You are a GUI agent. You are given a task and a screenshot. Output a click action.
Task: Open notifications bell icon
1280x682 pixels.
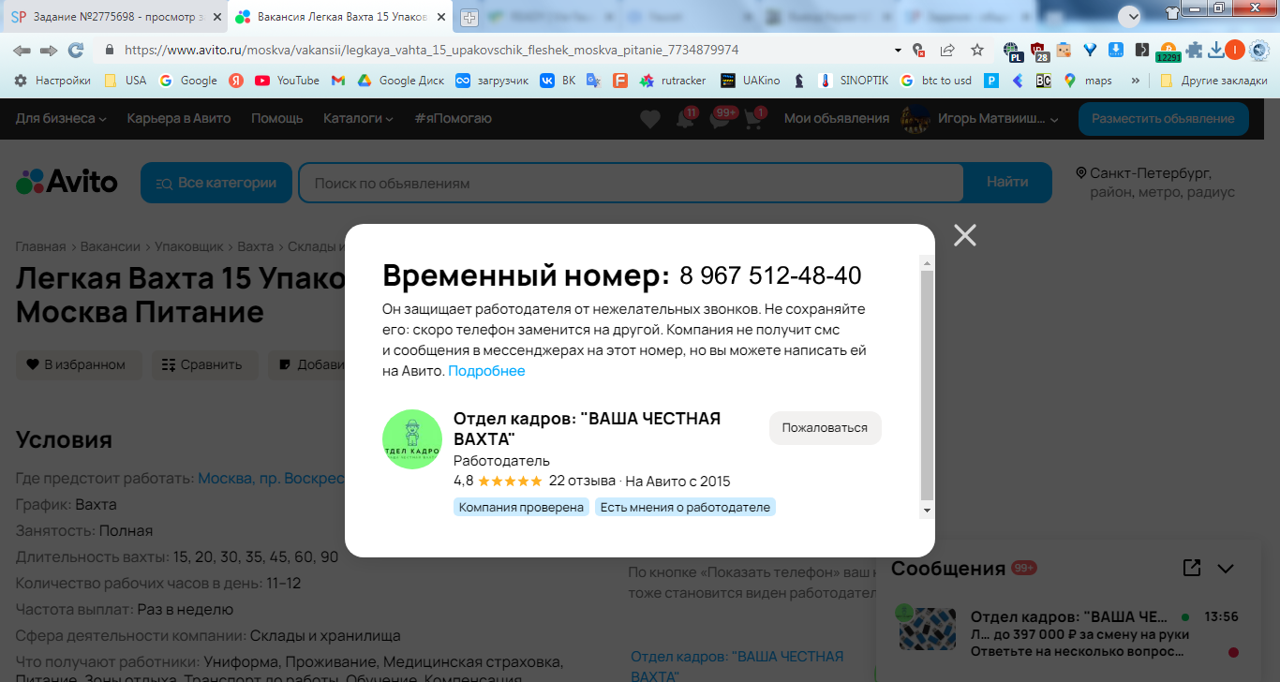[x=685, y=120]
